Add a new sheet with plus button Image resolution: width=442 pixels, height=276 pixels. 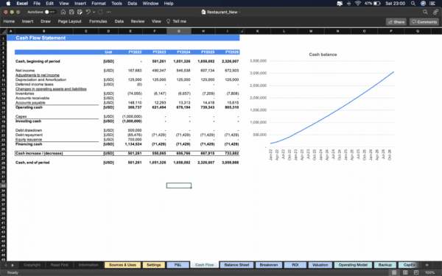click(427, 265)
